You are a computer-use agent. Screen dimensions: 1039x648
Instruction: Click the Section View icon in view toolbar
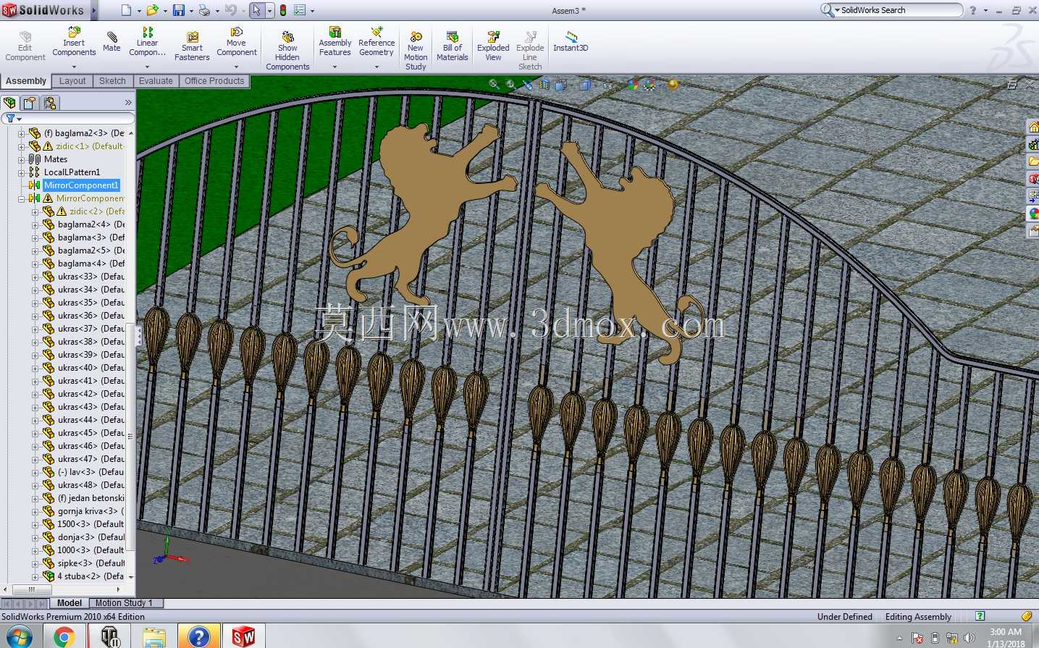[544, 85]
